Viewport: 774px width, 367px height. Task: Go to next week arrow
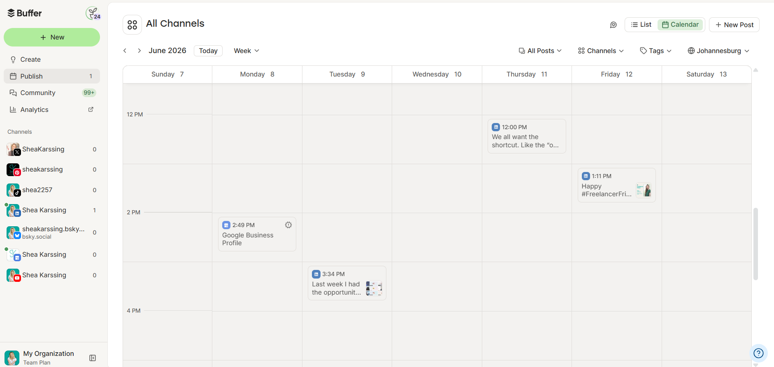(x=139, y=51)
